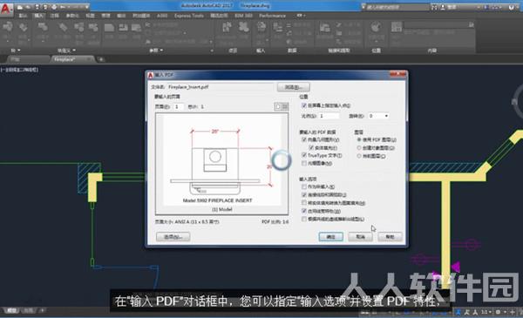523x318 pixels.
Task: Select 当前图层 radio button
Action: point(359,156)
